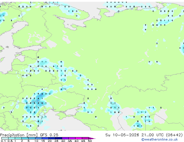Image resolution: width=184 pixels, height=142 pixels.
Task: Click the 45–50 mm legend swatch
Action: (x=85, y=138)
